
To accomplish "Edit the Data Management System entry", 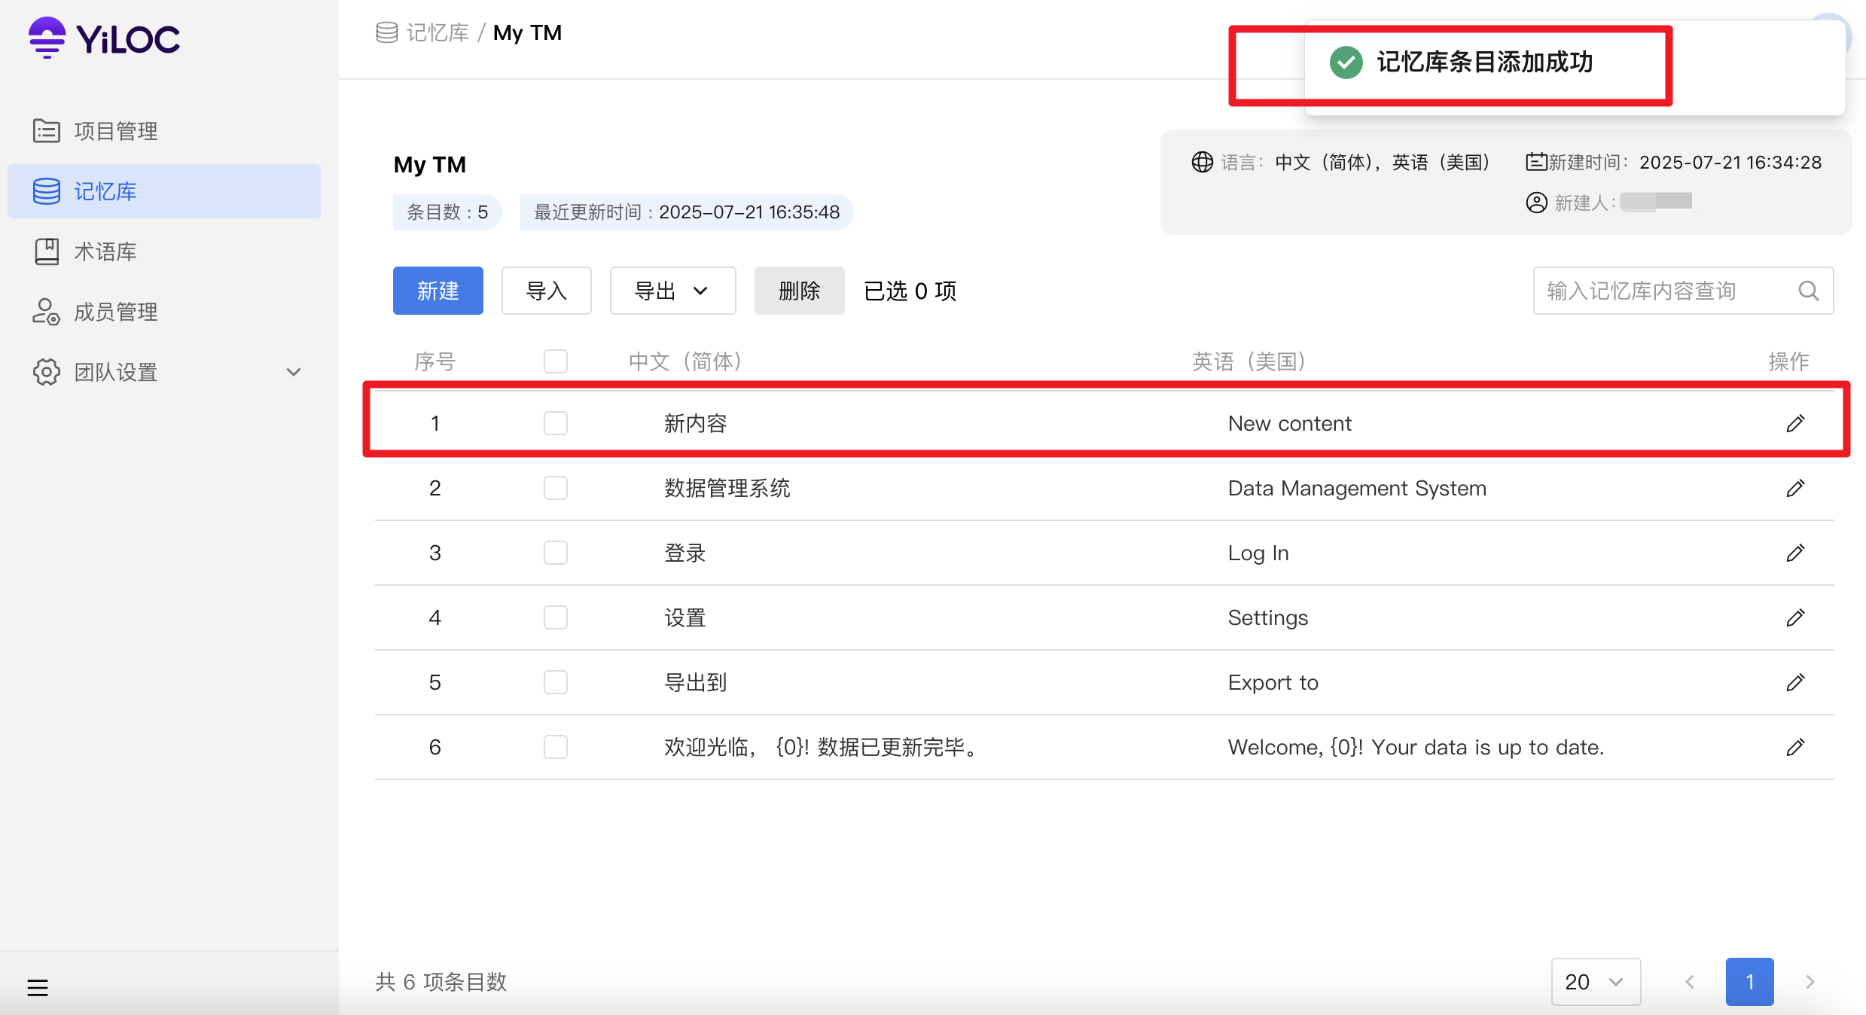I will pos(1795,488).
